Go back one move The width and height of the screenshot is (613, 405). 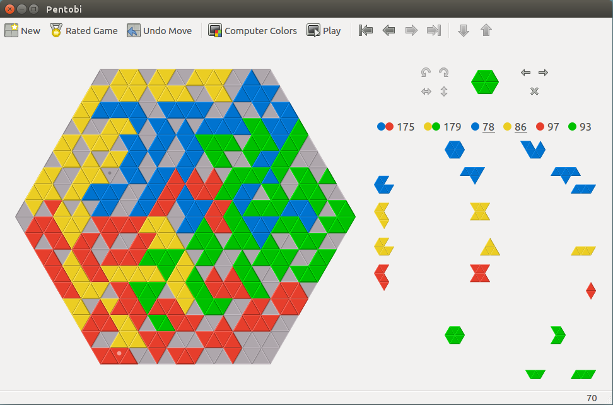coord(388,30)
